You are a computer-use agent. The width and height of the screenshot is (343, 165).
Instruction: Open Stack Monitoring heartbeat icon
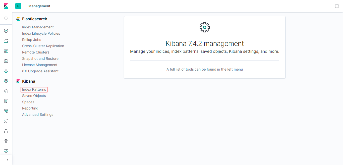(6, 151)
